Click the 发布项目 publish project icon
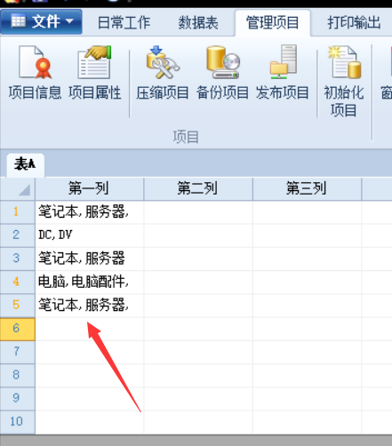This screenshot has height=446, width=392. click(x=283, y=73)
